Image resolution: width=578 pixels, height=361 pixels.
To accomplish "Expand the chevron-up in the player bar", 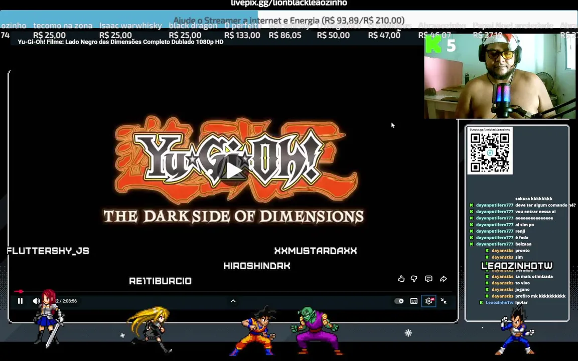I will click(x=233, y=301).
